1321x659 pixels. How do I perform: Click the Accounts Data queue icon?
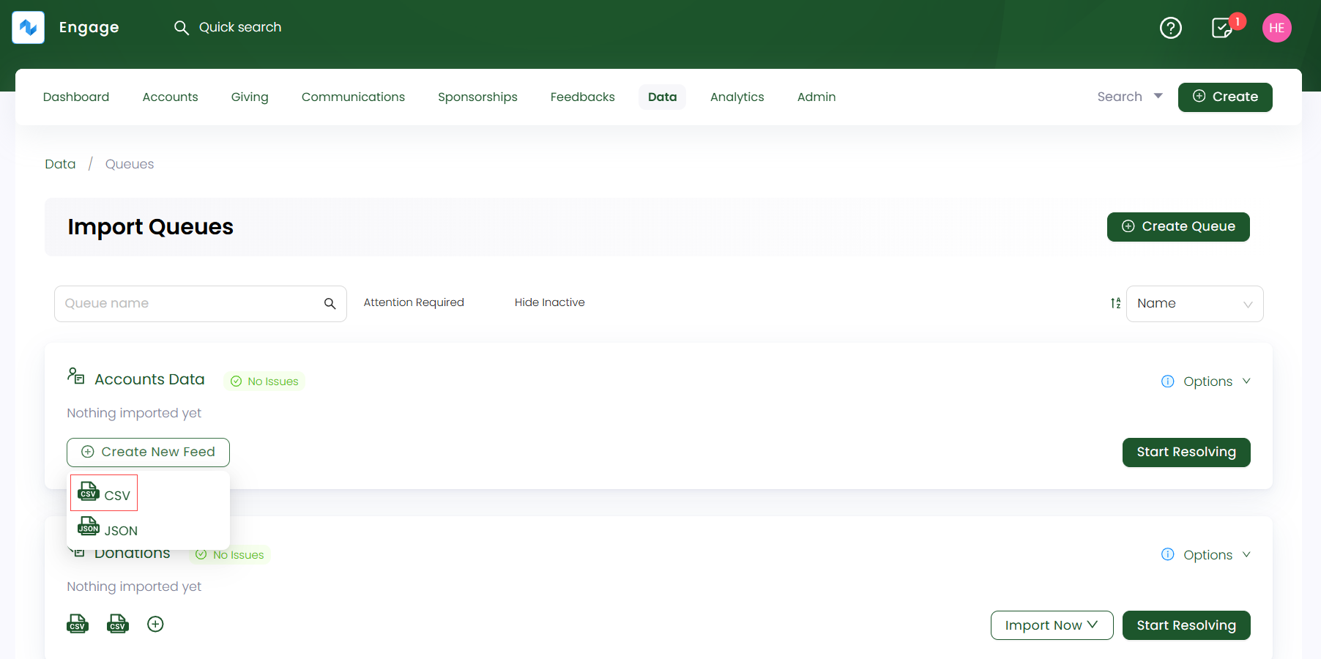(76, 376)
